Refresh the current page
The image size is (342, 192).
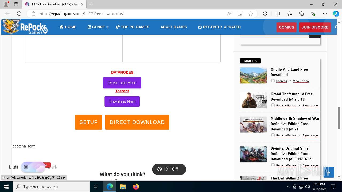(19, 14)
